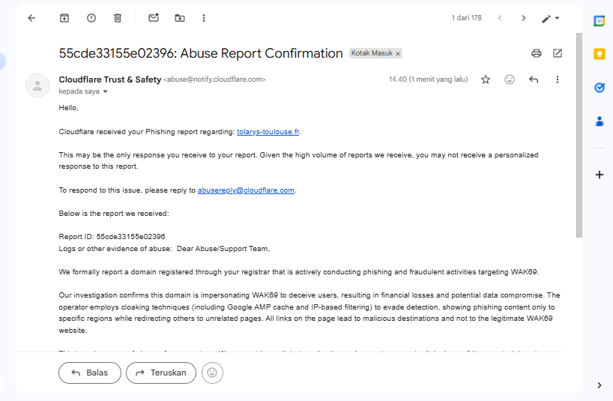The height and width of the screenshot is (401, 613).
Task: Archive this email
Action: 64,18
